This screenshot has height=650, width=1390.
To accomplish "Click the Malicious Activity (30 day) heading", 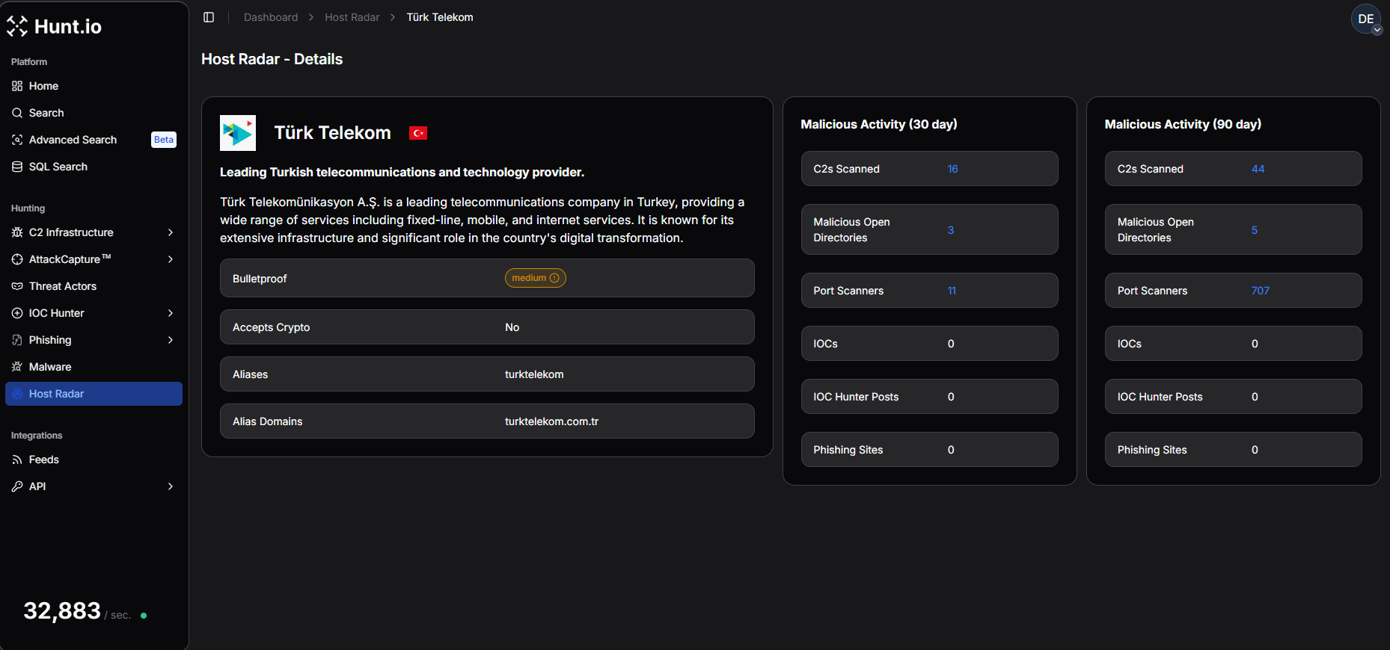I will (879, 124).
